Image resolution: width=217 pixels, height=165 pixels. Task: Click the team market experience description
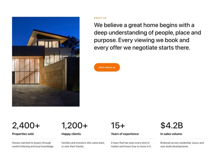coord(131,145)
